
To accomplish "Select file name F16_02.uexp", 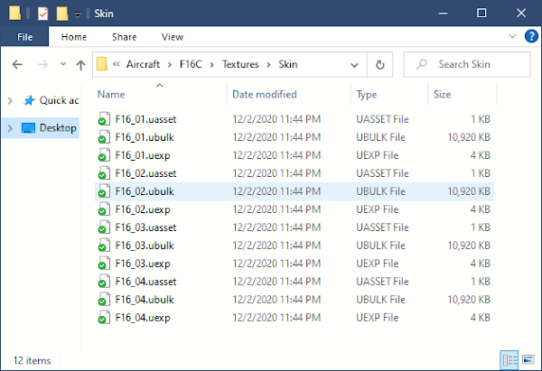I will pyautogui.click(x=143, y=209).
